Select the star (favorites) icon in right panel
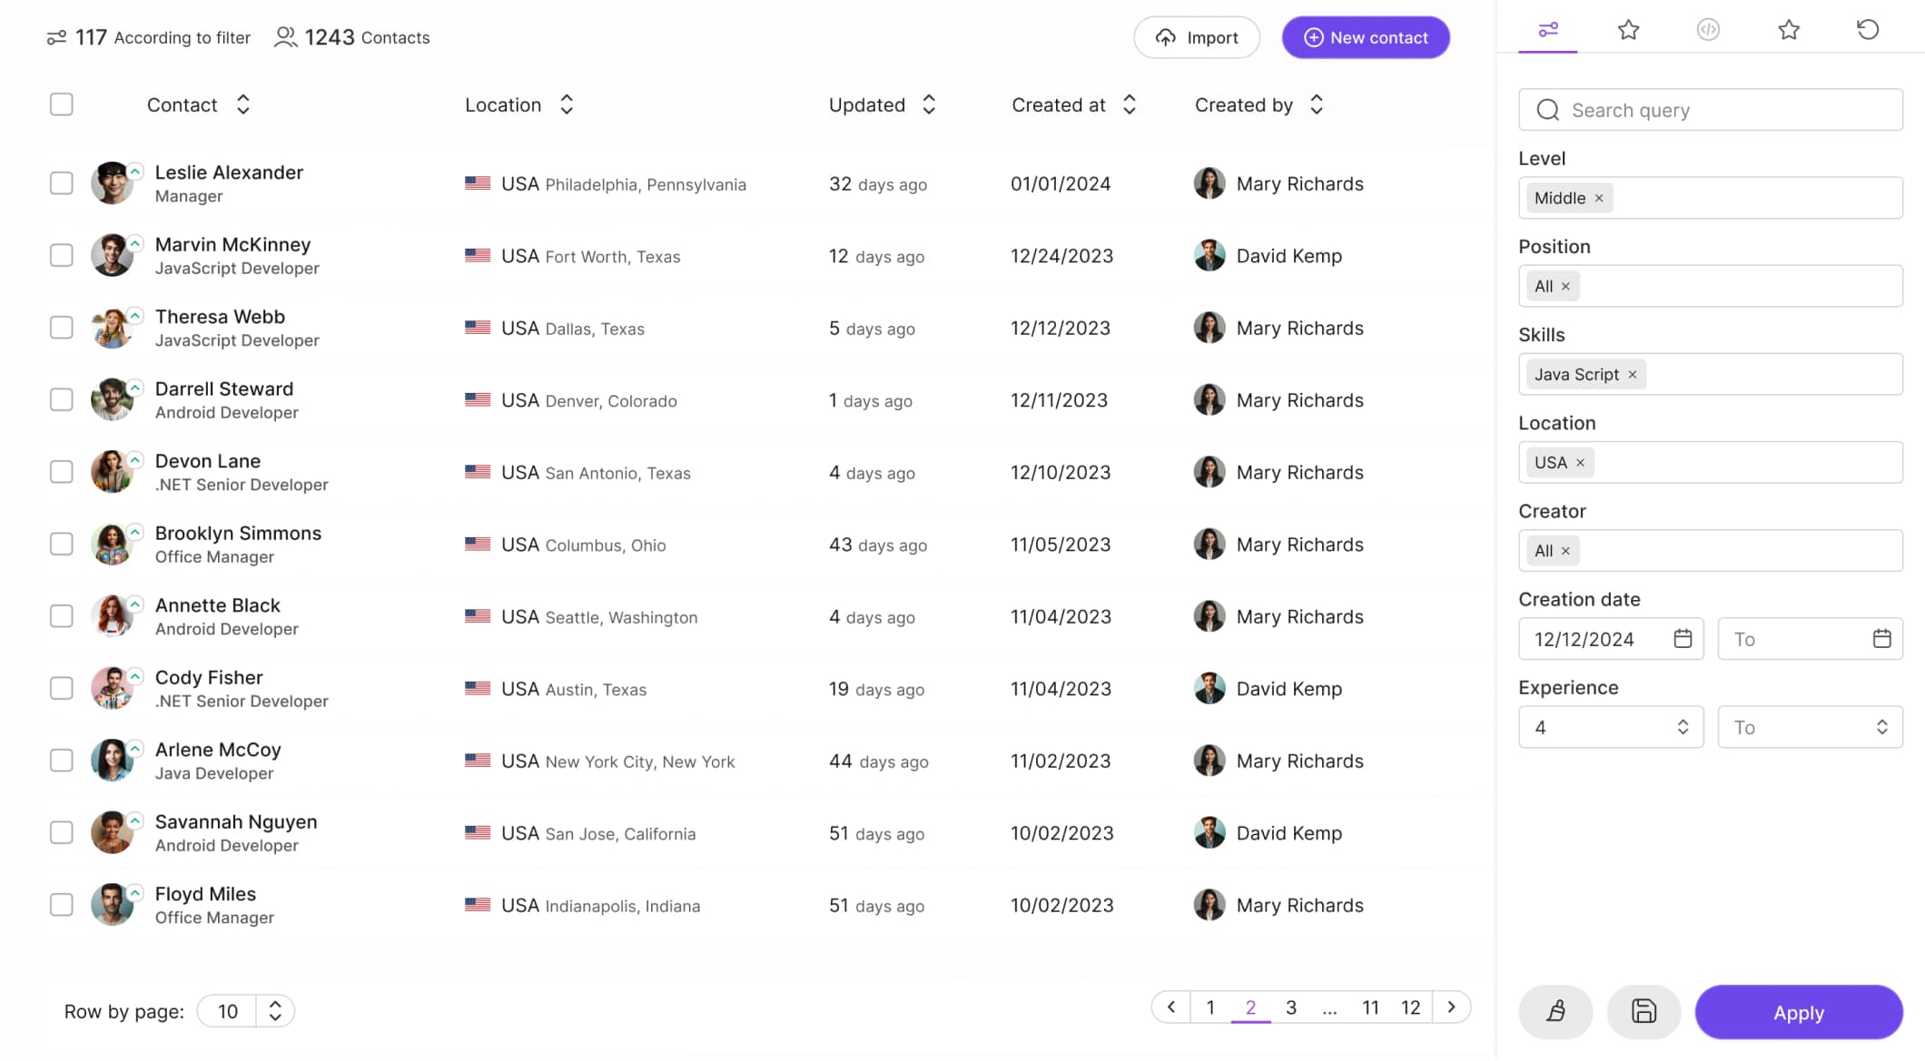Screen dimensions: 1925x1061 point(1628,30)
